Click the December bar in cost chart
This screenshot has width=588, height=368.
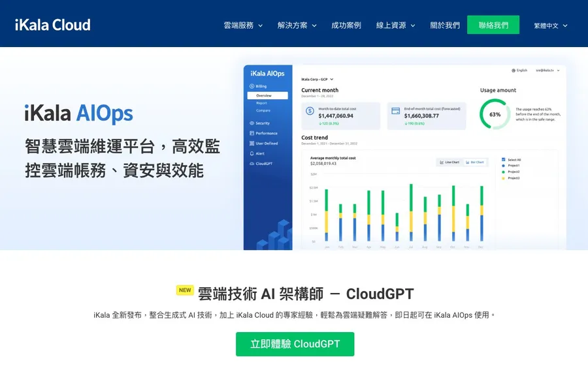[x=482, y=213]
